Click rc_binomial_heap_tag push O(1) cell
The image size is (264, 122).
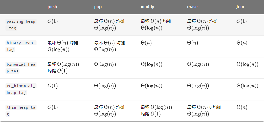(x=53, y=86)
